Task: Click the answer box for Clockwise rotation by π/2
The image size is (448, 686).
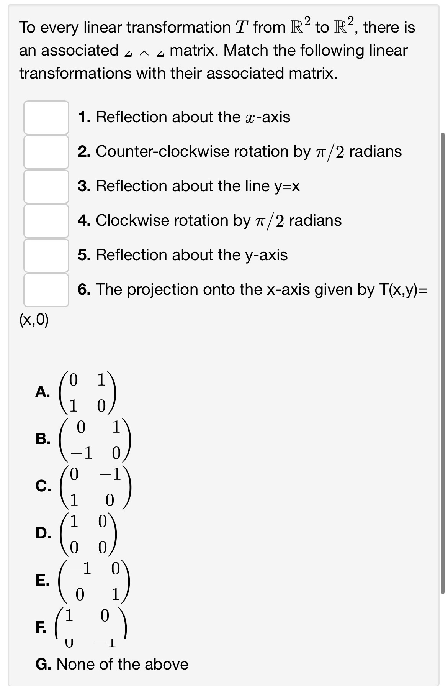Action: (45, 220)
